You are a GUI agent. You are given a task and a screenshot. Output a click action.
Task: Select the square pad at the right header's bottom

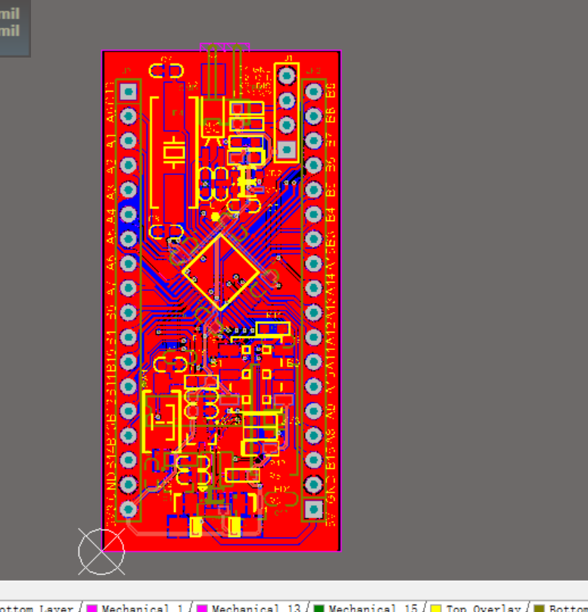pyautogui.click(x=313, y=509)
